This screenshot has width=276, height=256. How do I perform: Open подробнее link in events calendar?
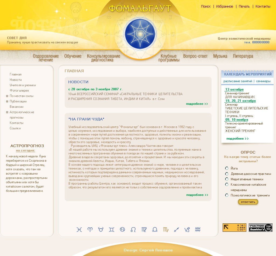click(237, 139)
